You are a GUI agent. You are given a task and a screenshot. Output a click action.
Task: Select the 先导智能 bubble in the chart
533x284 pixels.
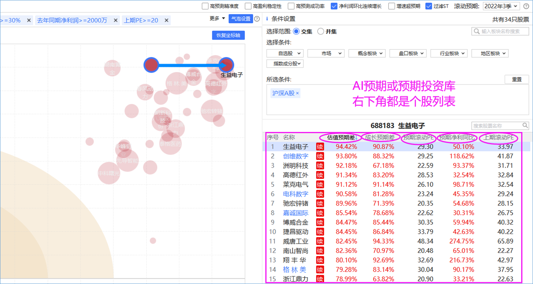(x=127, y=161)
